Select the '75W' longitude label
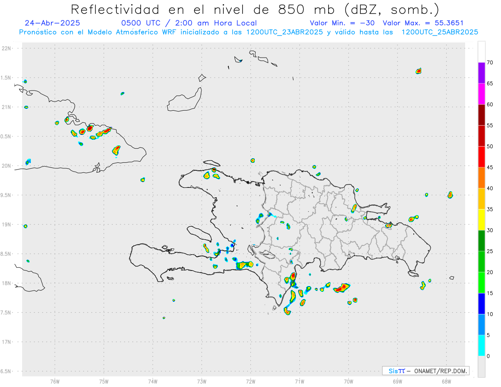This screenshot has height=387, width=501. [104, 381]
